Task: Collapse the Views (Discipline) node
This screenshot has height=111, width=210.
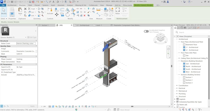Action: point(175,36)
